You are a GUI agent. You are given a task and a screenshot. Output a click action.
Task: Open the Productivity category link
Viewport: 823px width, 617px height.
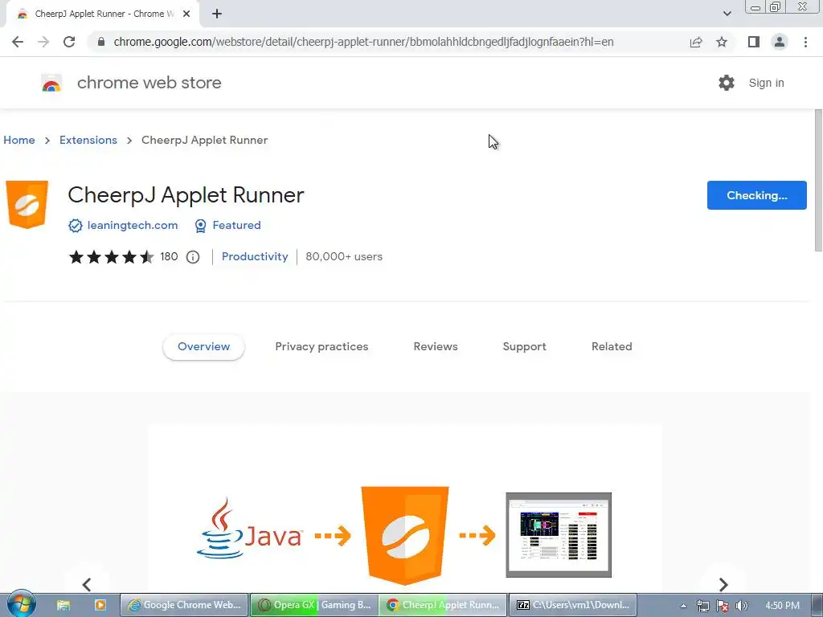pyautogui.click(x=255, y=256)
